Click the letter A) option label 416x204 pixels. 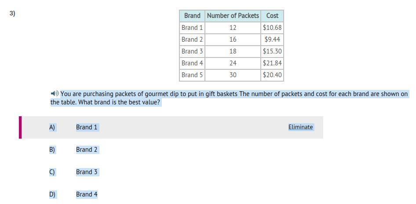[x=52, y=127]
